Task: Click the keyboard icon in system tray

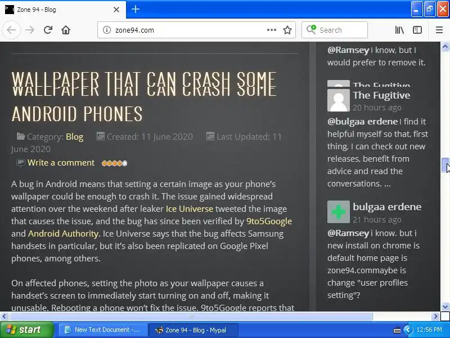Action: [x=397, y=330]
